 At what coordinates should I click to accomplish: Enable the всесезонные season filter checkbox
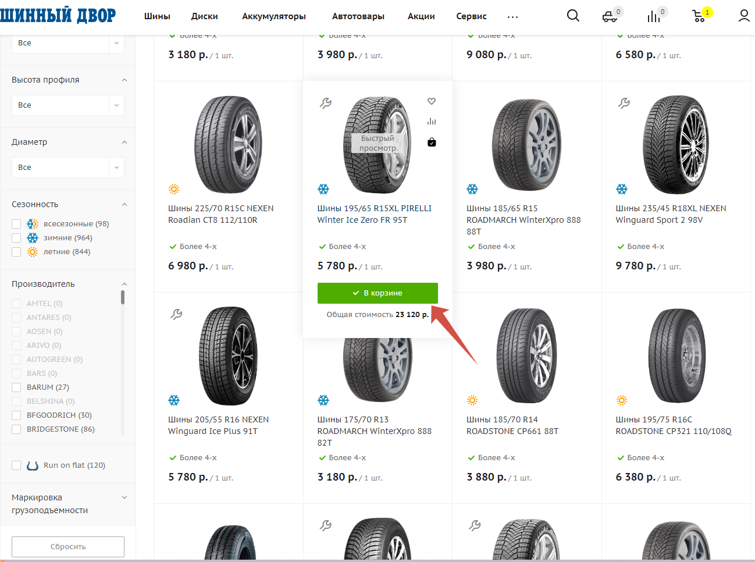tap(16, 224)
